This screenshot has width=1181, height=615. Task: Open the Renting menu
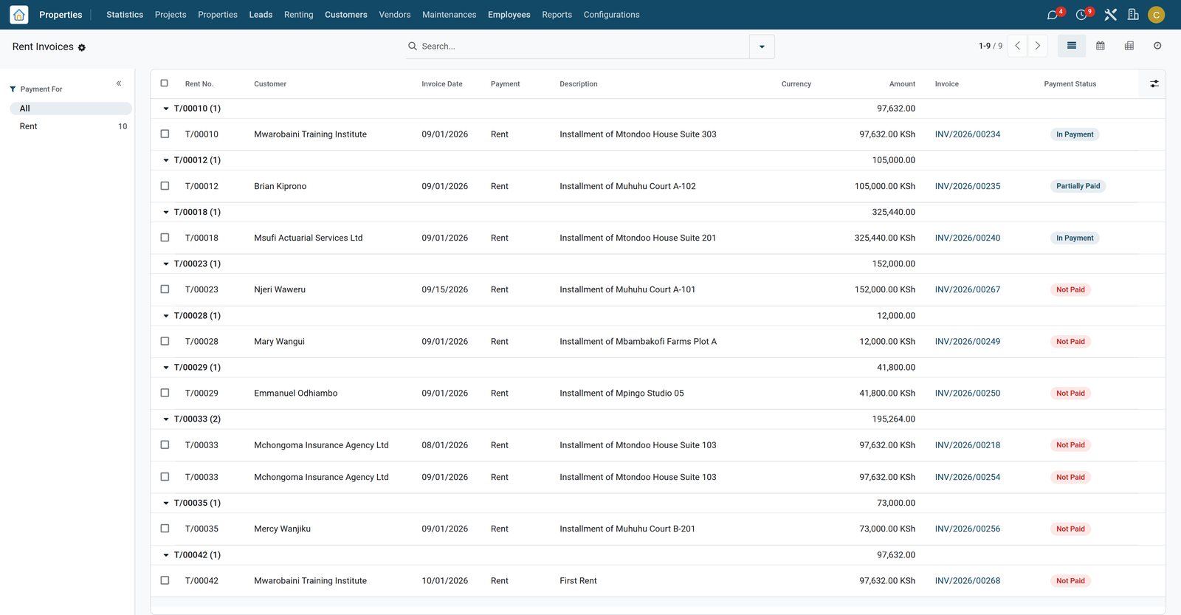click(x=299, y=15)
